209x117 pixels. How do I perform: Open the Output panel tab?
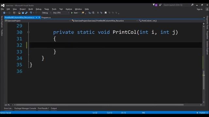click(x=54, y=108)
